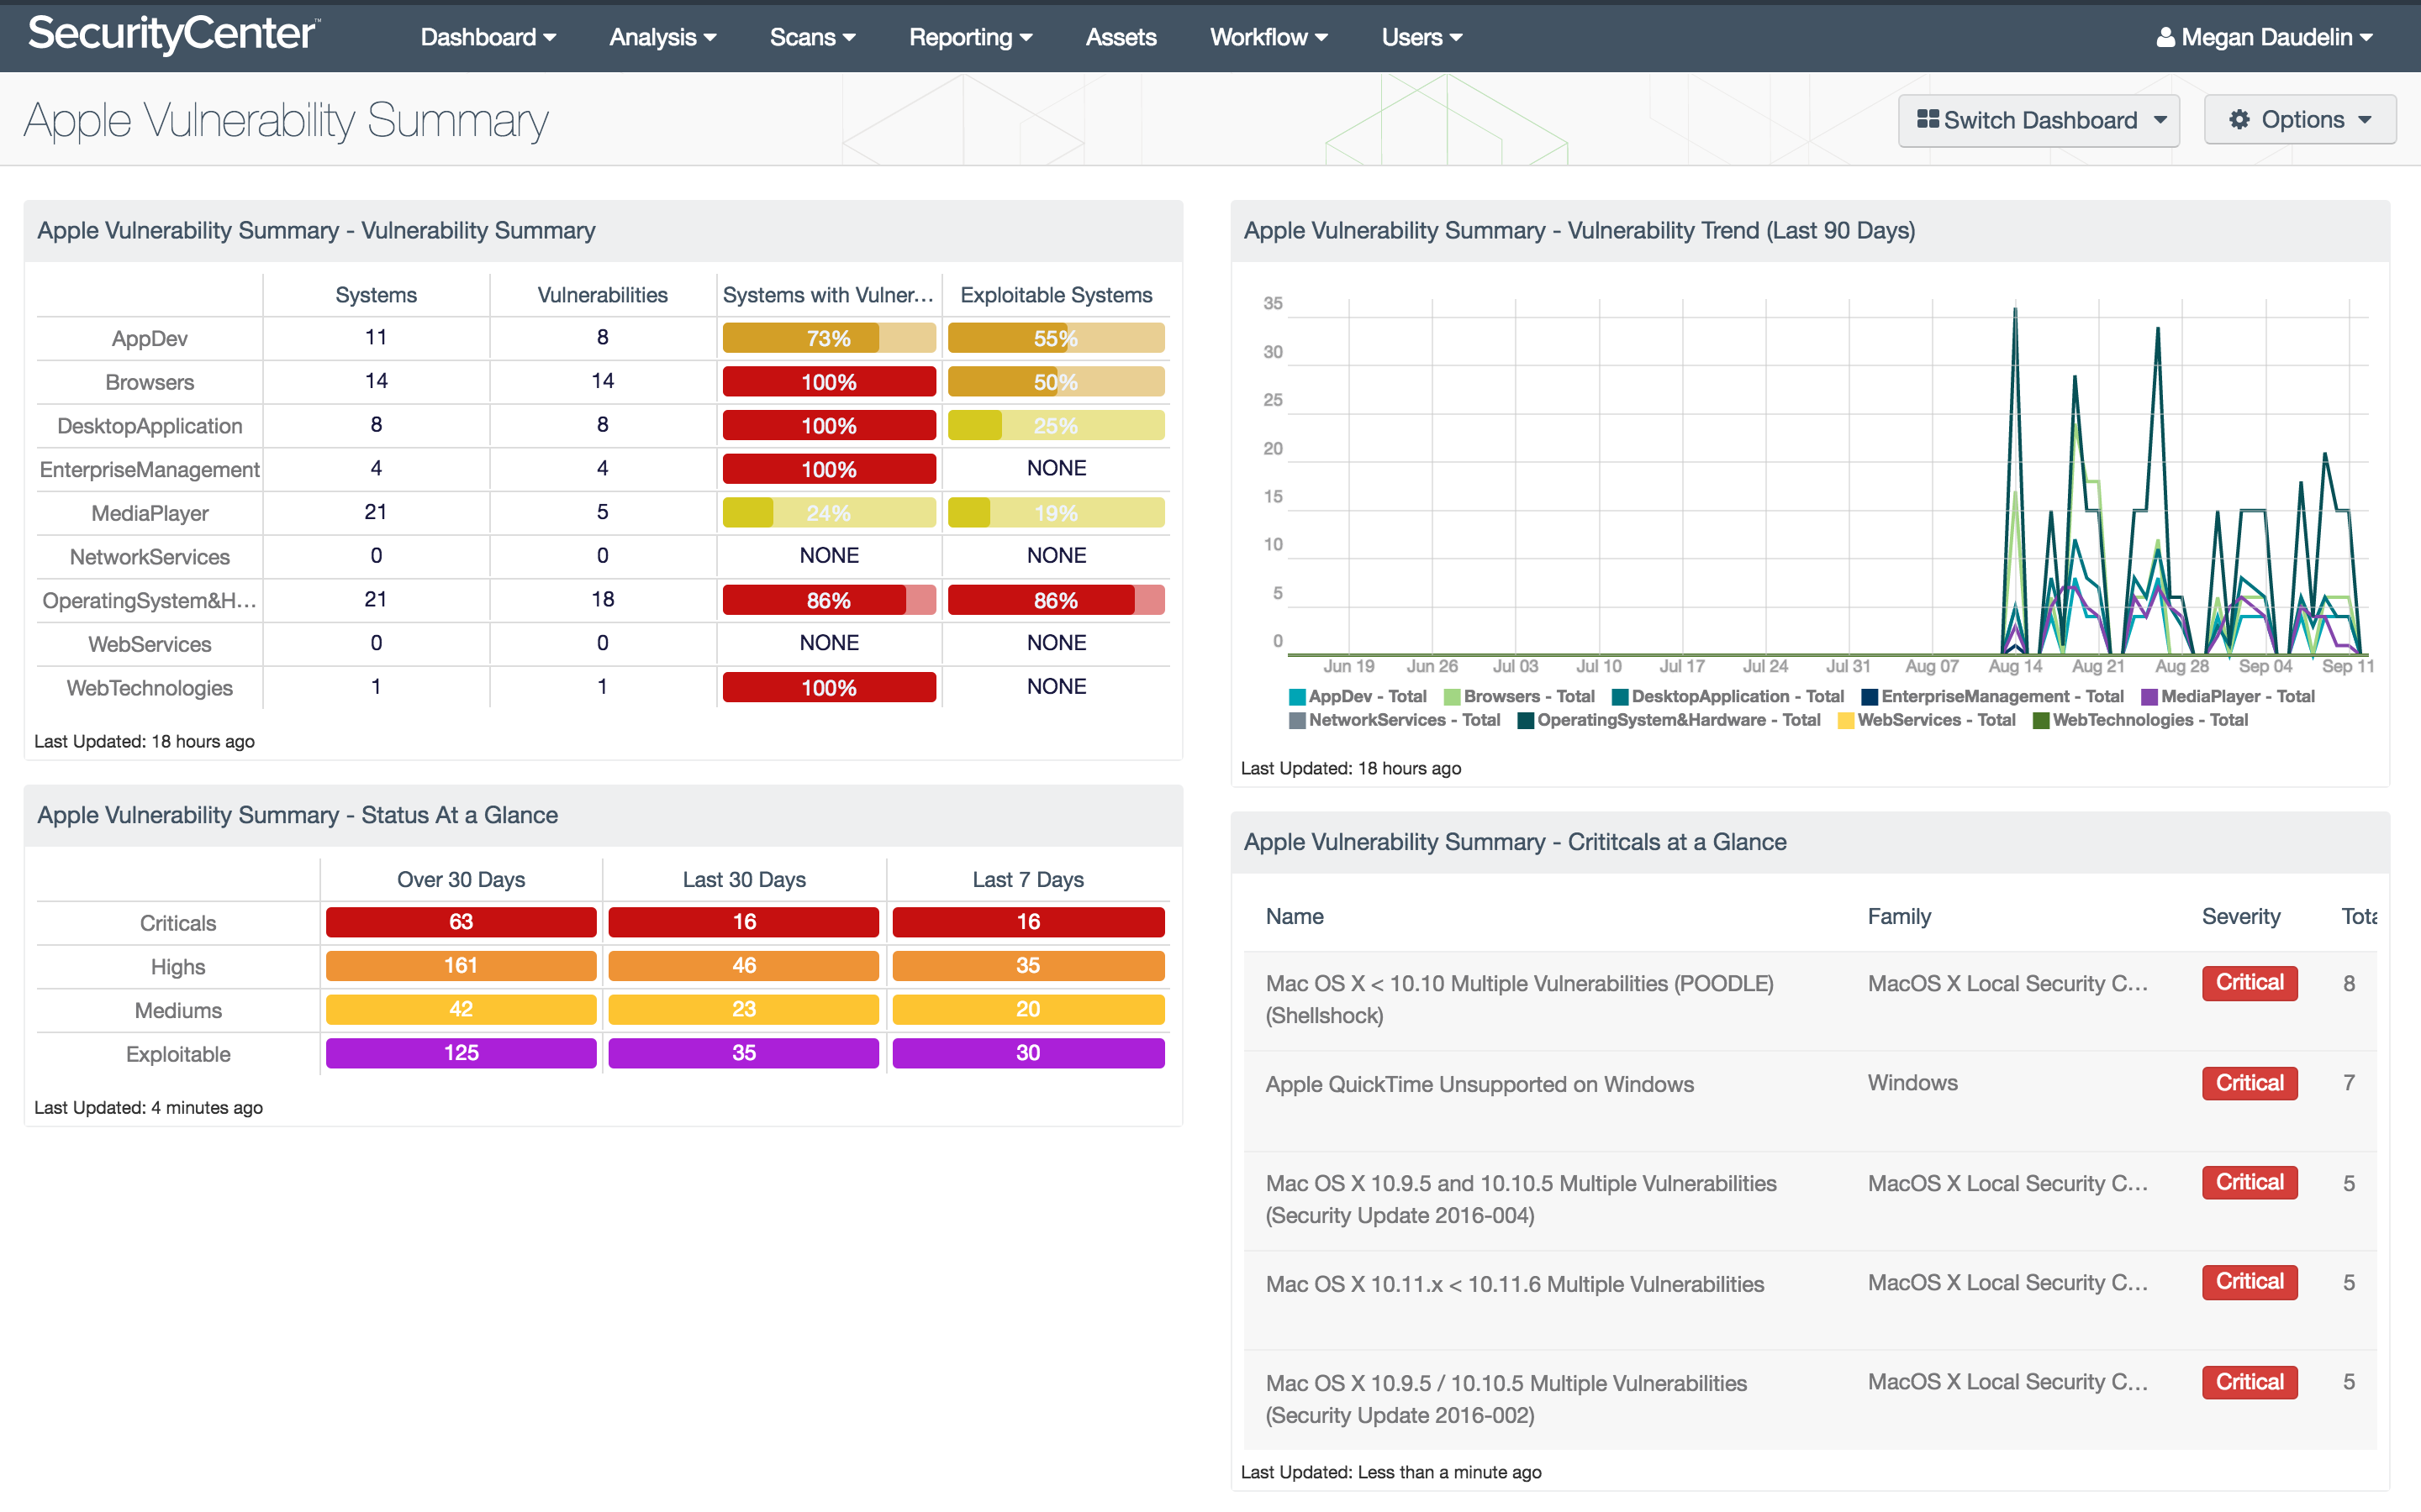This screenshot has width=2421, height=1512.
Task: Open the Dashboard dropdown menu
Action: (488, 37)
